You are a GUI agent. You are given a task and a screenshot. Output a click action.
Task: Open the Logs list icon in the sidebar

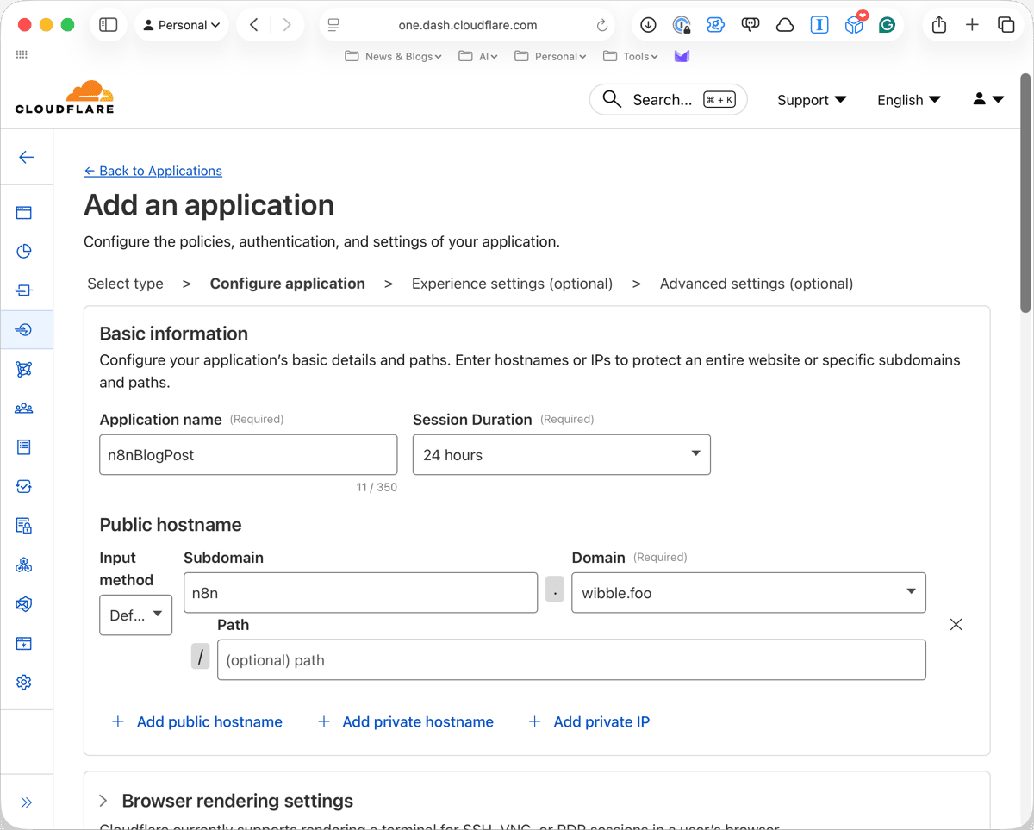coord(26,446)
